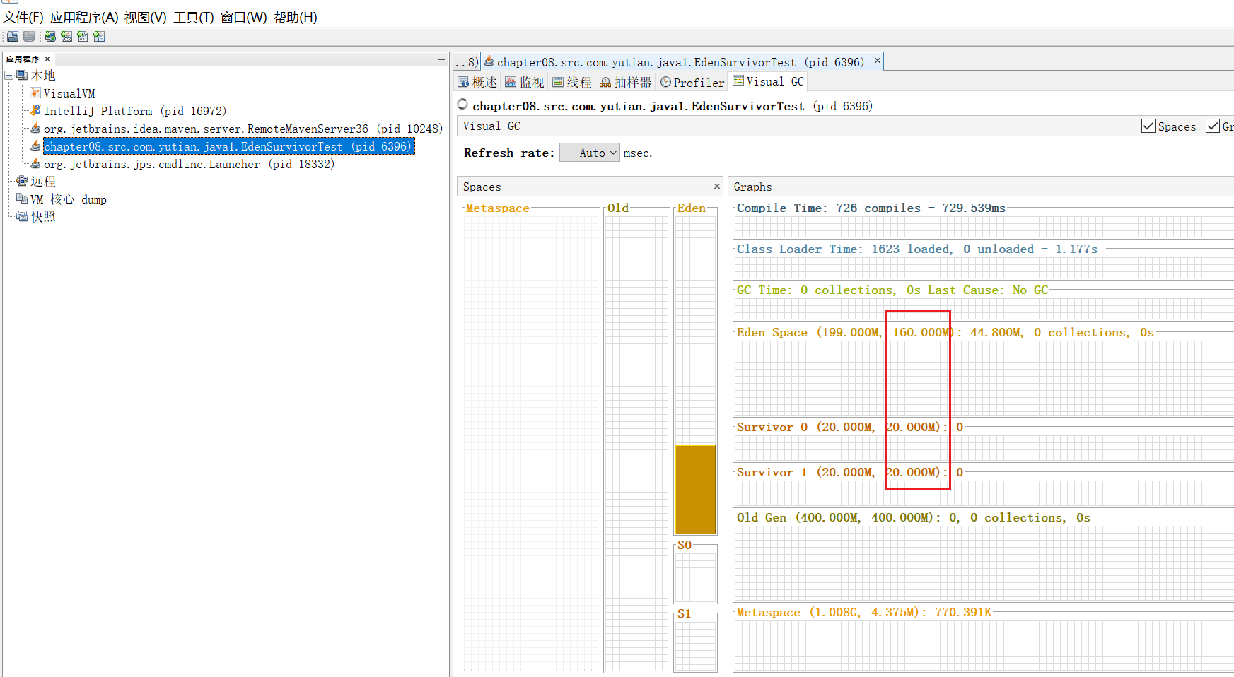The width and height of the screenshot is (1234, 677).
Task: Click the Load Snapshot toolbar icon
Action: 13,37
